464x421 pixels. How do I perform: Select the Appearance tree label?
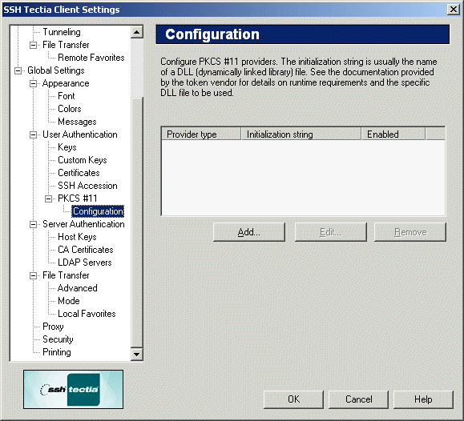coord(66,83)
